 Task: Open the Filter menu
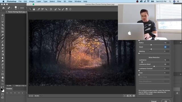[x=59, y=1]
